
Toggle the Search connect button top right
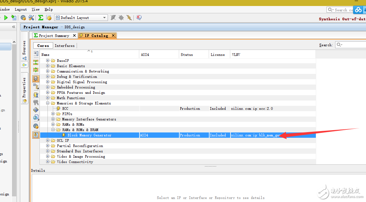(x=358, y=10)
